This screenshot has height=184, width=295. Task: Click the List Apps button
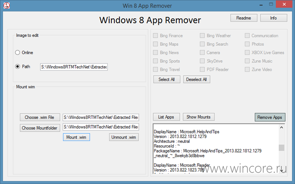point(166,117)
